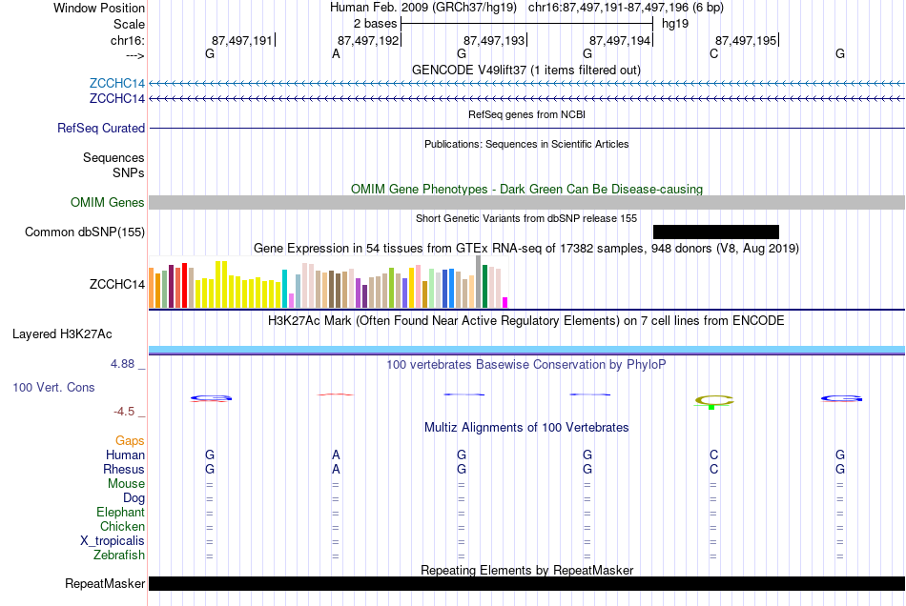This screenshot has width=906, height=606.
Task: Open "Short Genetic Variants from dbSNP release 155" title
Action: 526,218
